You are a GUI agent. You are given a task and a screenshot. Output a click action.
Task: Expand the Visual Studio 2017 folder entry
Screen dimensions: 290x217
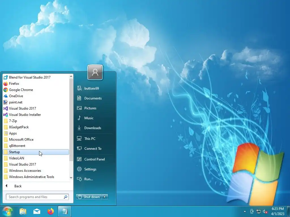[36, 164]
